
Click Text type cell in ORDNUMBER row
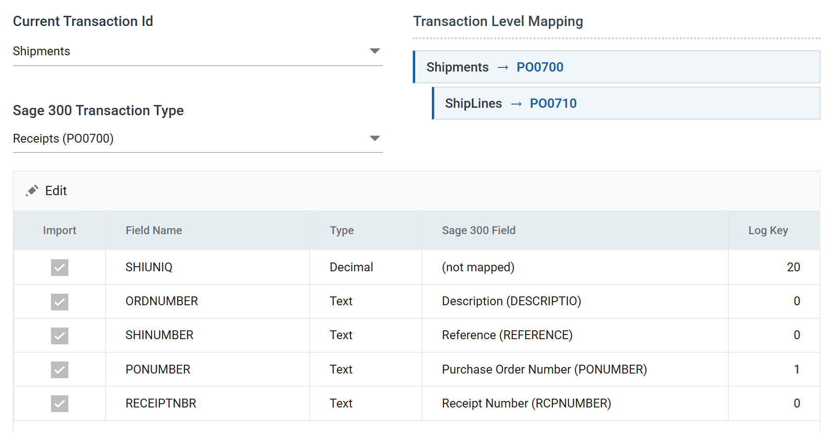tap(366, 301)
